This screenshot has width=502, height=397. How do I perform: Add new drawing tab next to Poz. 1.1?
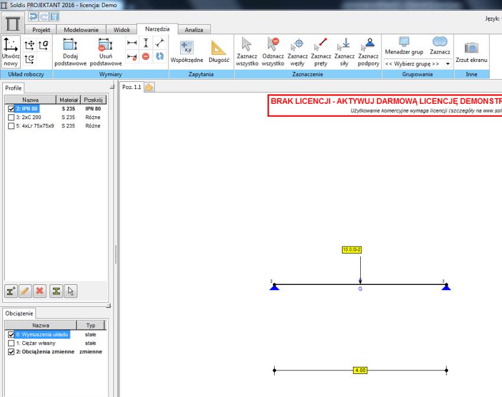point(149,87)
